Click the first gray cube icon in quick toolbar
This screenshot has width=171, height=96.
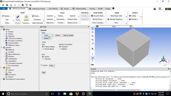(3, 5)
